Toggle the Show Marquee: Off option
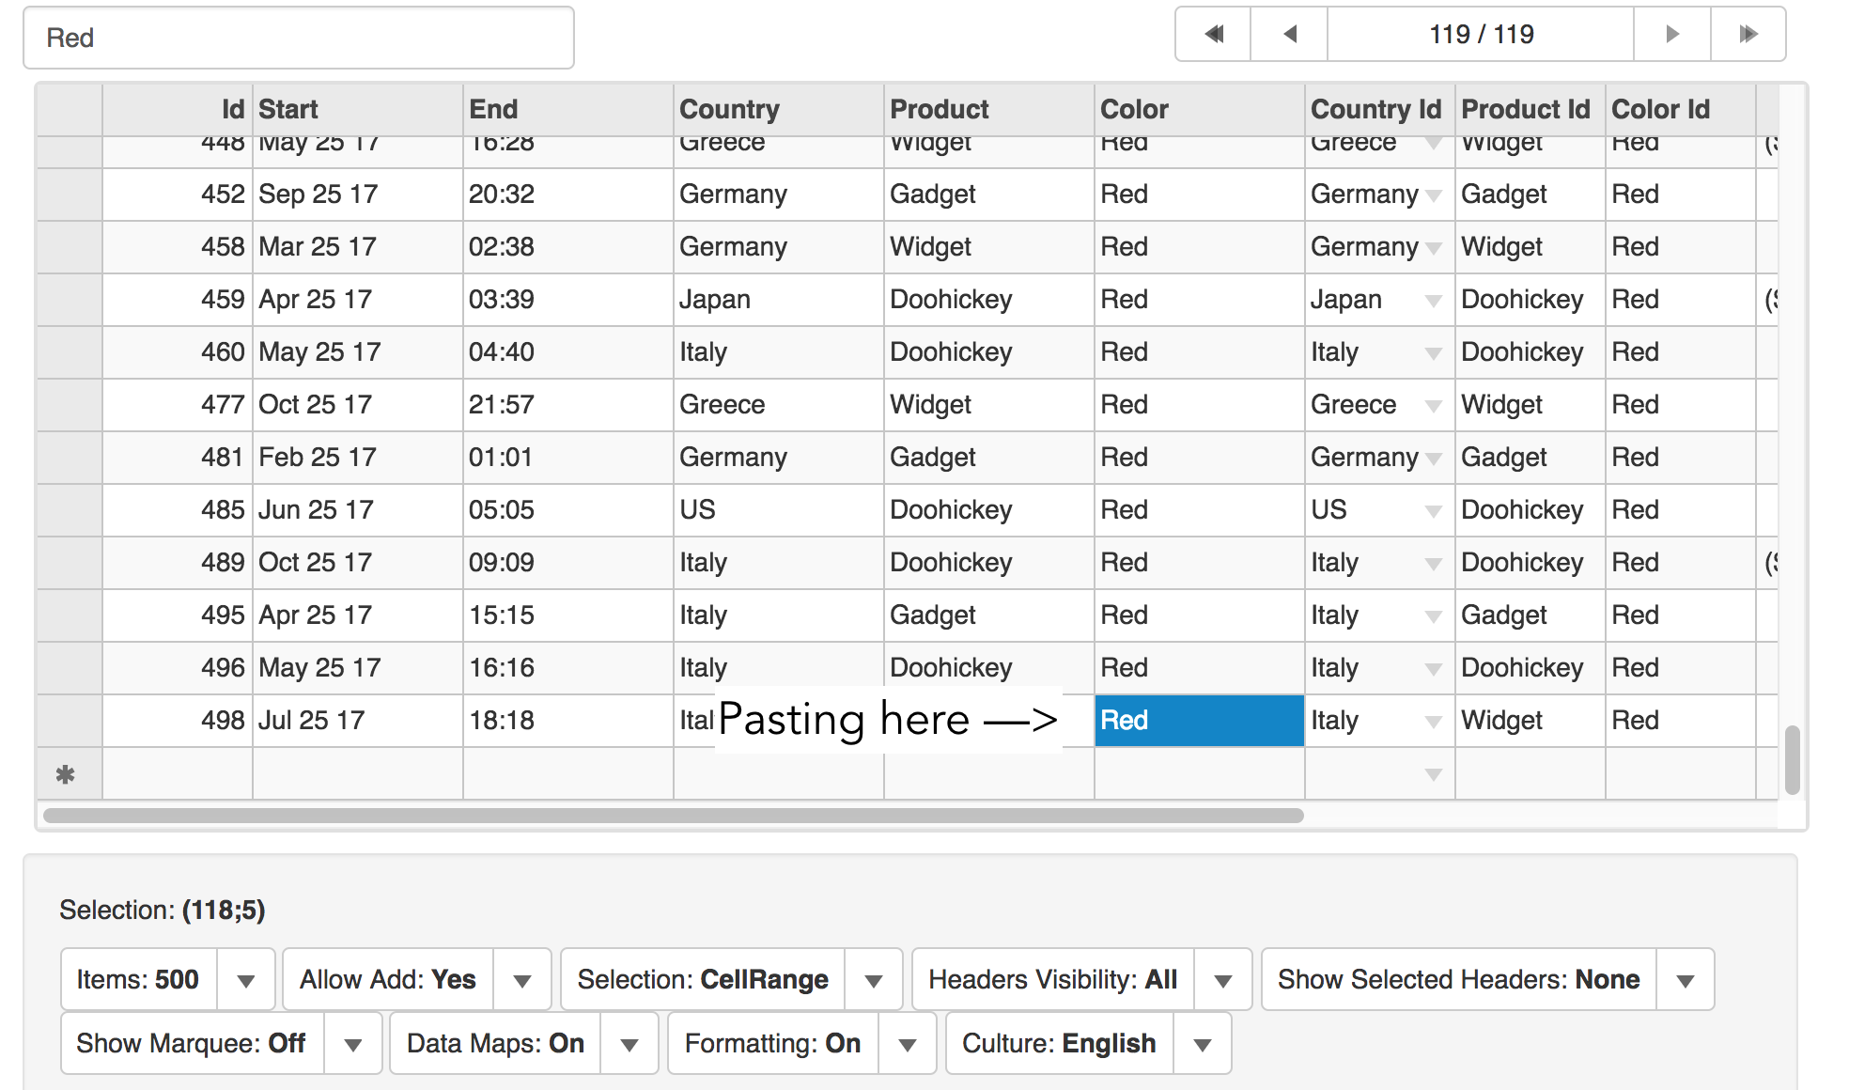The height and width of the screenshot is (1090, 1849). pyautogui.click(x=192, y=1043)
